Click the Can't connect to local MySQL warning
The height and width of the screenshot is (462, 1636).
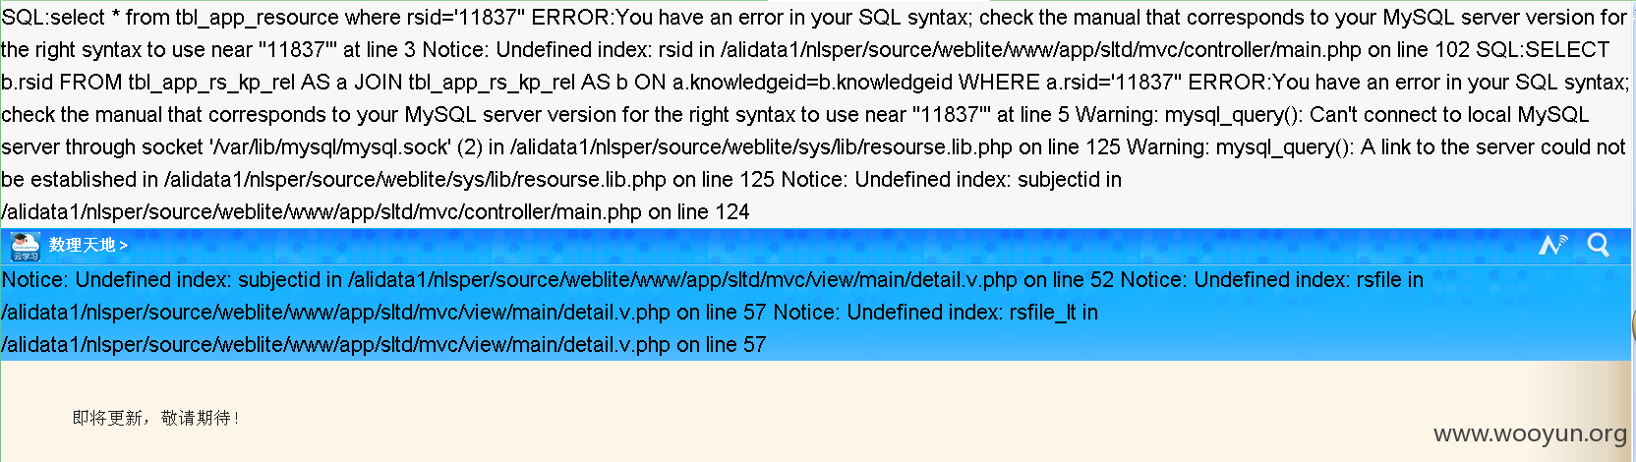tap(1449, 115)
